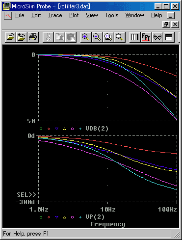The width and height of the screenshot is (182, 240).
Task: Click the Frequency x-axis title
Action: (x=108, y=224)
